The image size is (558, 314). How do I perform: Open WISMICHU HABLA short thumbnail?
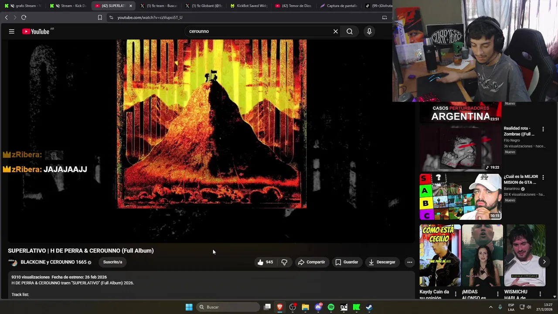click(525, 256)
